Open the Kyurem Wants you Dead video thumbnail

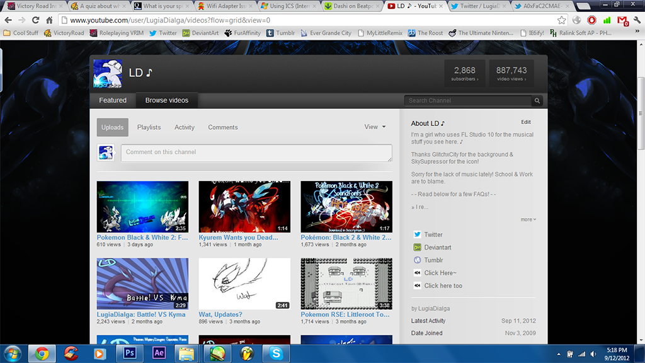244,207
